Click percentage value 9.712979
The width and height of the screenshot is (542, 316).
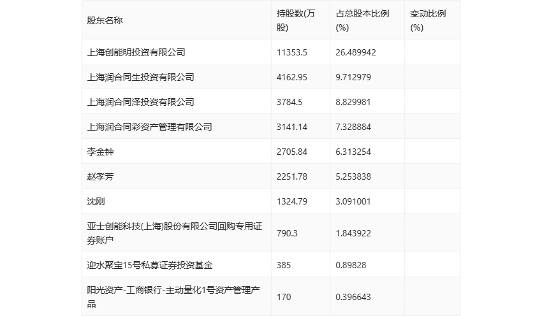[x=353, y=77]
